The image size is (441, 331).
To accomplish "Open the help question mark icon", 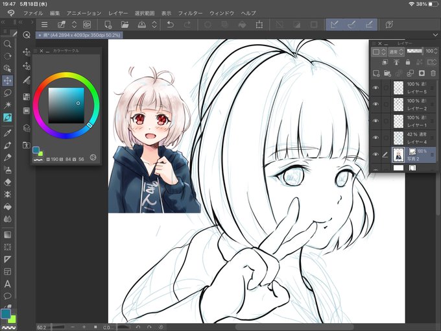I will pyautogui.click(x=389, y=25).
